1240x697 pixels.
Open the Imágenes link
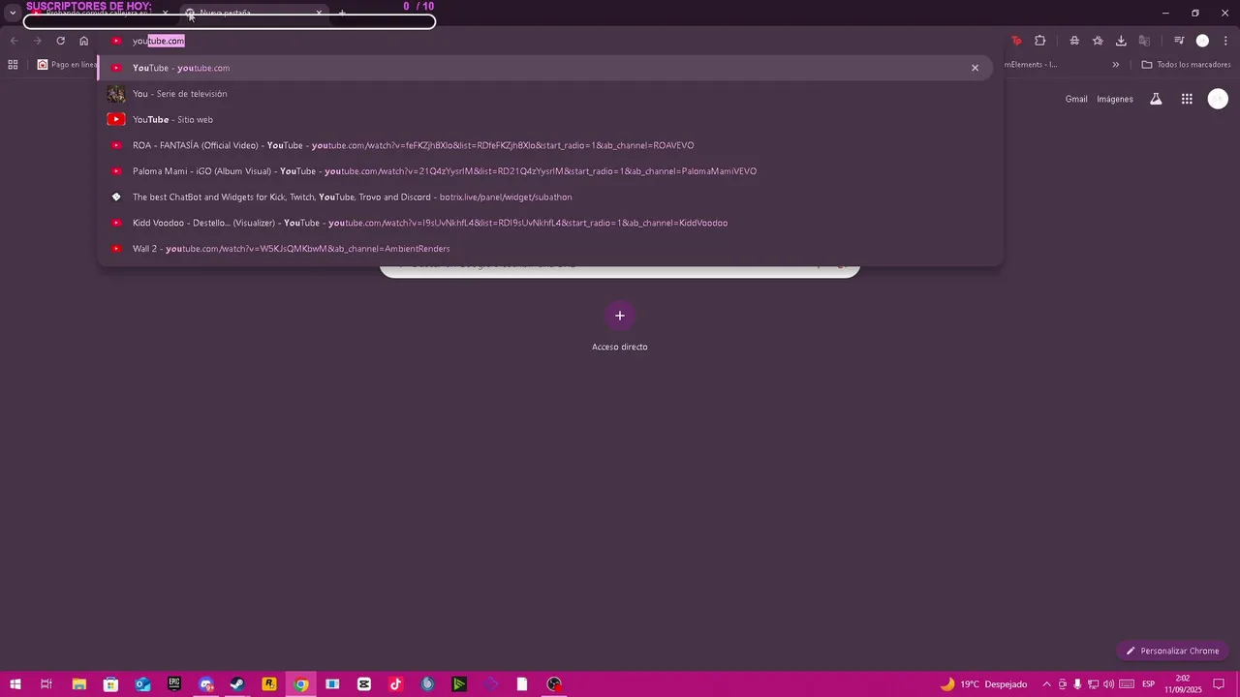1115,99
